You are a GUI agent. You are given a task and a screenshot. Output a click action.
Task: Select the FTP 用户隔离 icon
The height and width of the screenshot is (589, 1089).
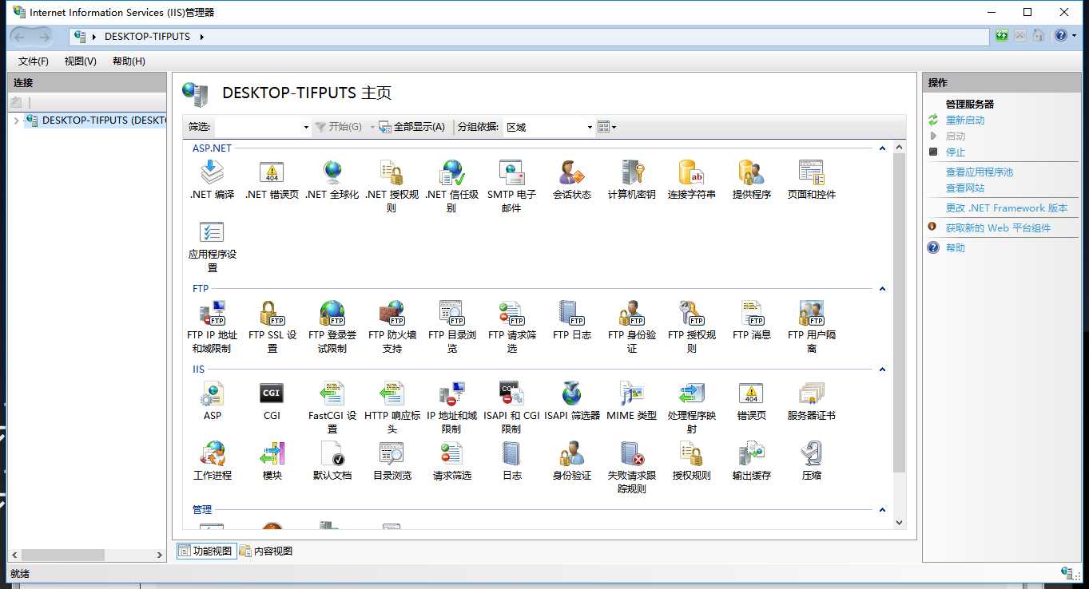811,314
